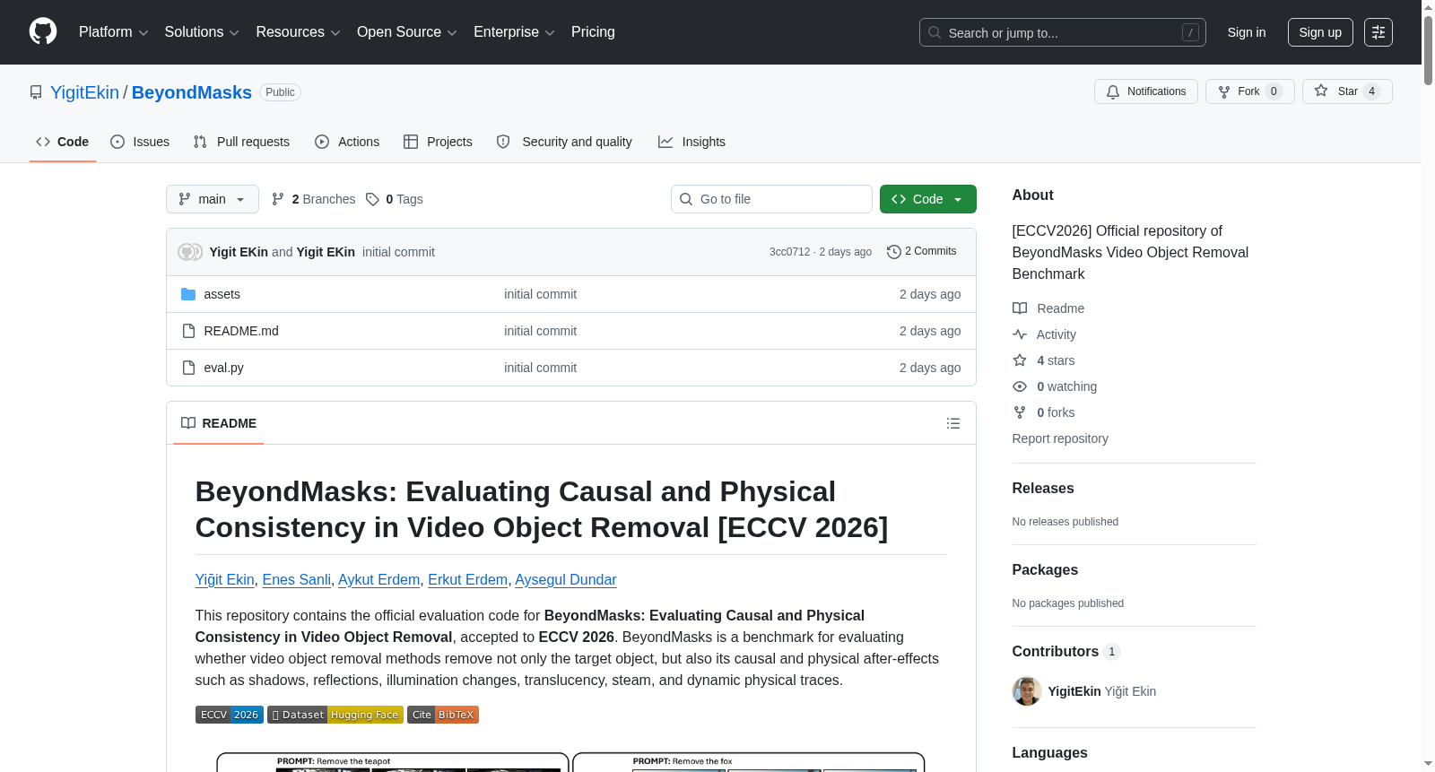Click the Cite BibTeX badge
1435x772 pixels.
443,715
